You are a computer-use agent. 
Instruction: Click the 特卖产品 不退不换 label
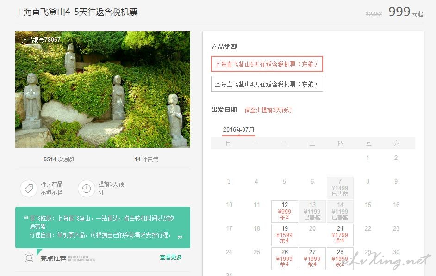coord(52,188)
